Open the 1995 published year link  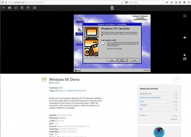click(60, 88)
